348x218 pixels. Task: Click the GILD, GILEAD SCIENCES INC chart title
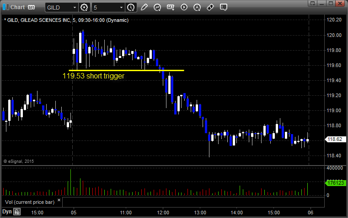(66, 20)
